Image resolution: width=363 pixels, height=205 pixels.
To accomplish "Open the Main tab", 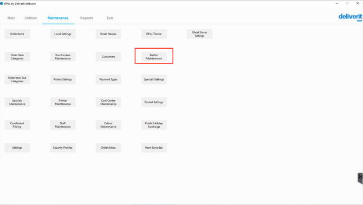I will coord(11,18).
